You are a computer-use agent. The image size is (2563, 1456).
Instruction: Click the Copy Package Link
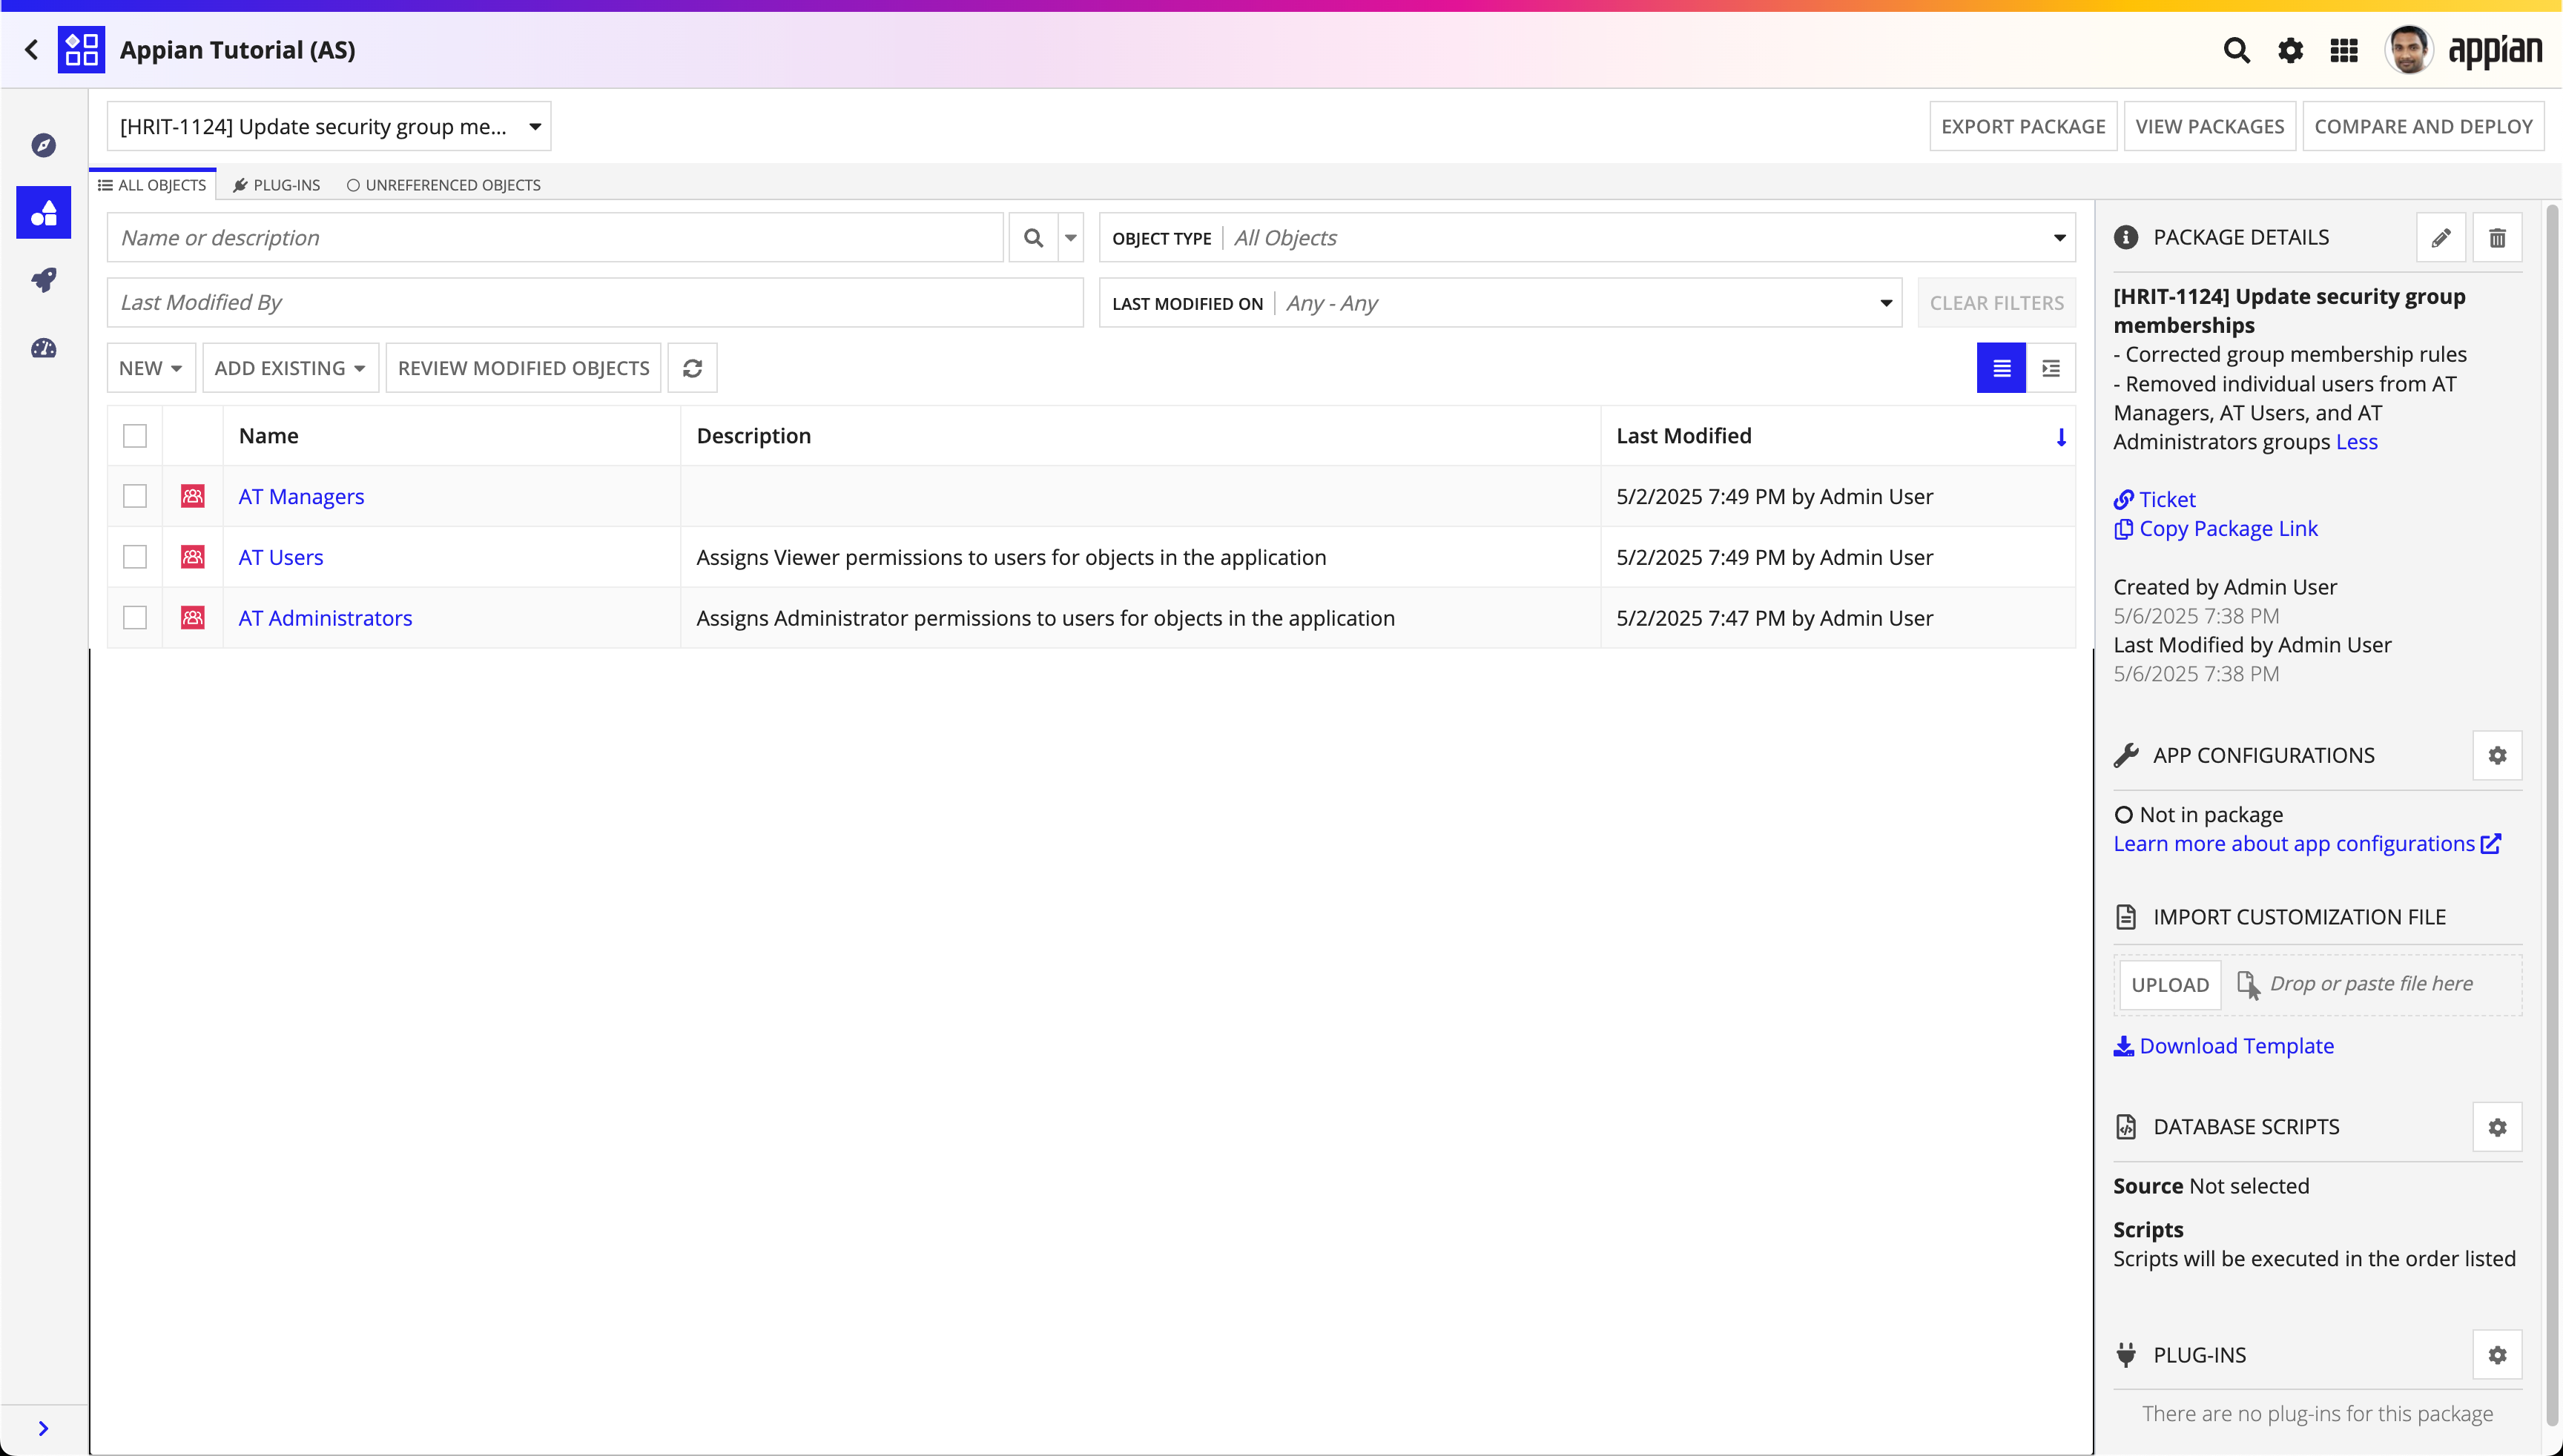(x=2216, y=528)
